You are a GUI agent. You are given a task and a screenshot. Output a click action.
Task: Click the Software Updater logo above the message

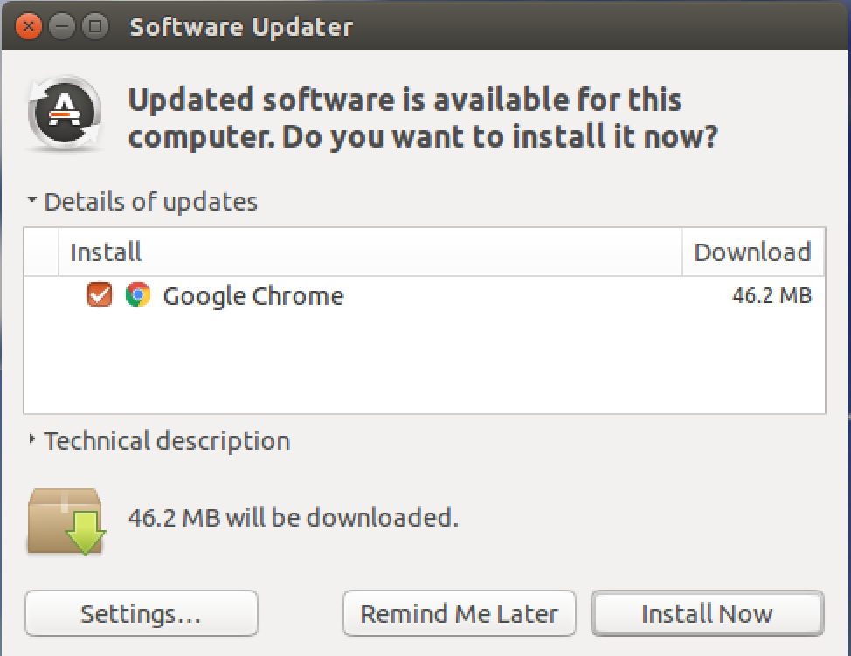point(65,114)
